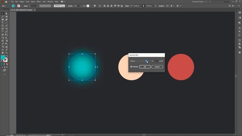Select the Artboard tool
The image size is (242, 136).
pyautogui.click(x=3, y=50)
